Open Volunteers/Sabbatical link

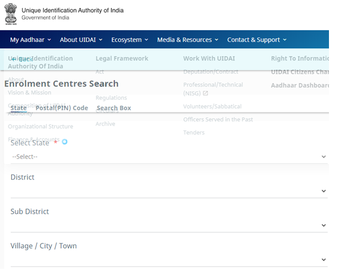(212, 106)
